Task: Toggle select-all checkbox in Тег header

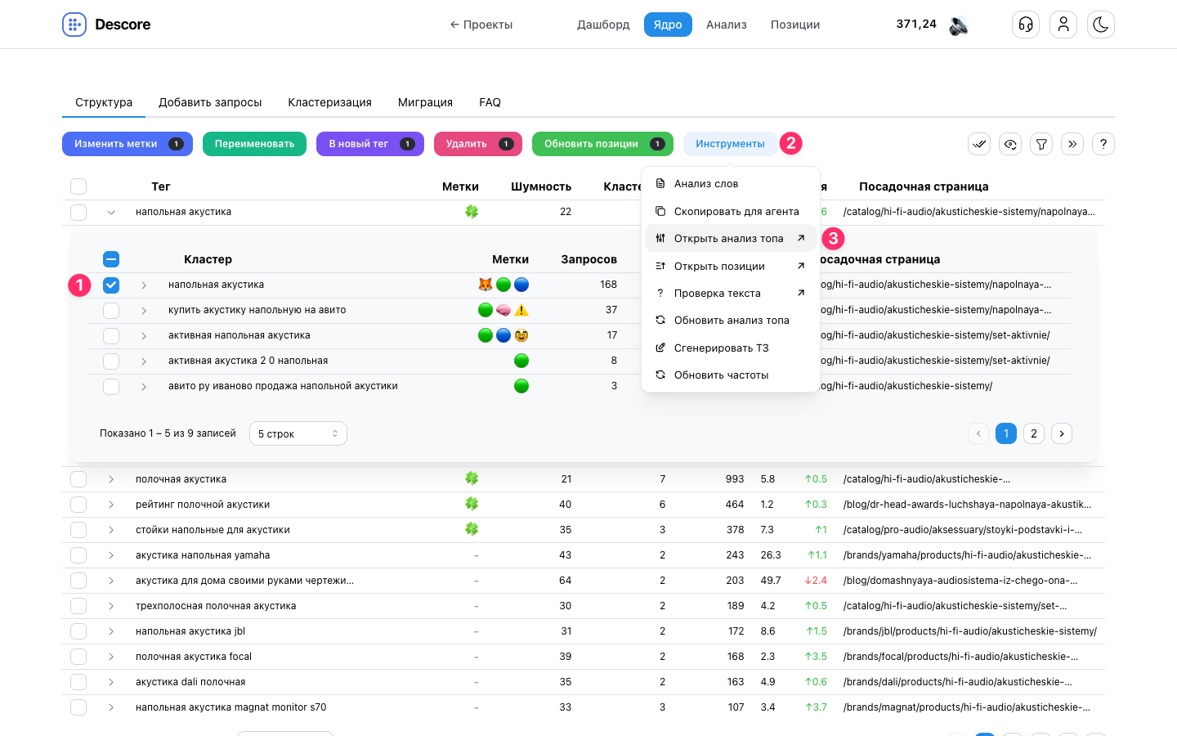Action: 78,186
